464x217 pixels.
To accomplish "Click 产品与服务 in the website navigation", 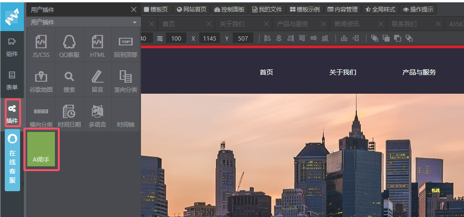I will coord(419,72).
